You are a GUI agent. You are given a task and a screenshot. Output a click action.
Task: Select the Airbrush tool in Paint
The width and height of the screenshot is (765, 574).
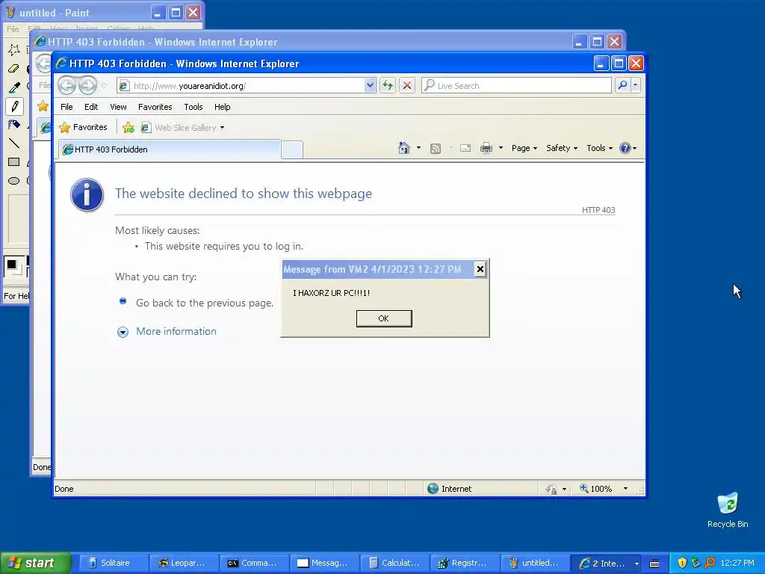point(13,125)
